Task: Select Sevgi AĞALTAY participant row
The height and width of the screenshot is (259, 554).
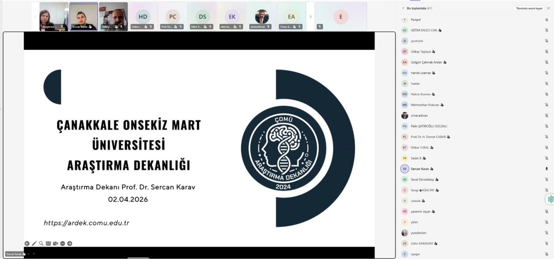Action: pos(476,190)
